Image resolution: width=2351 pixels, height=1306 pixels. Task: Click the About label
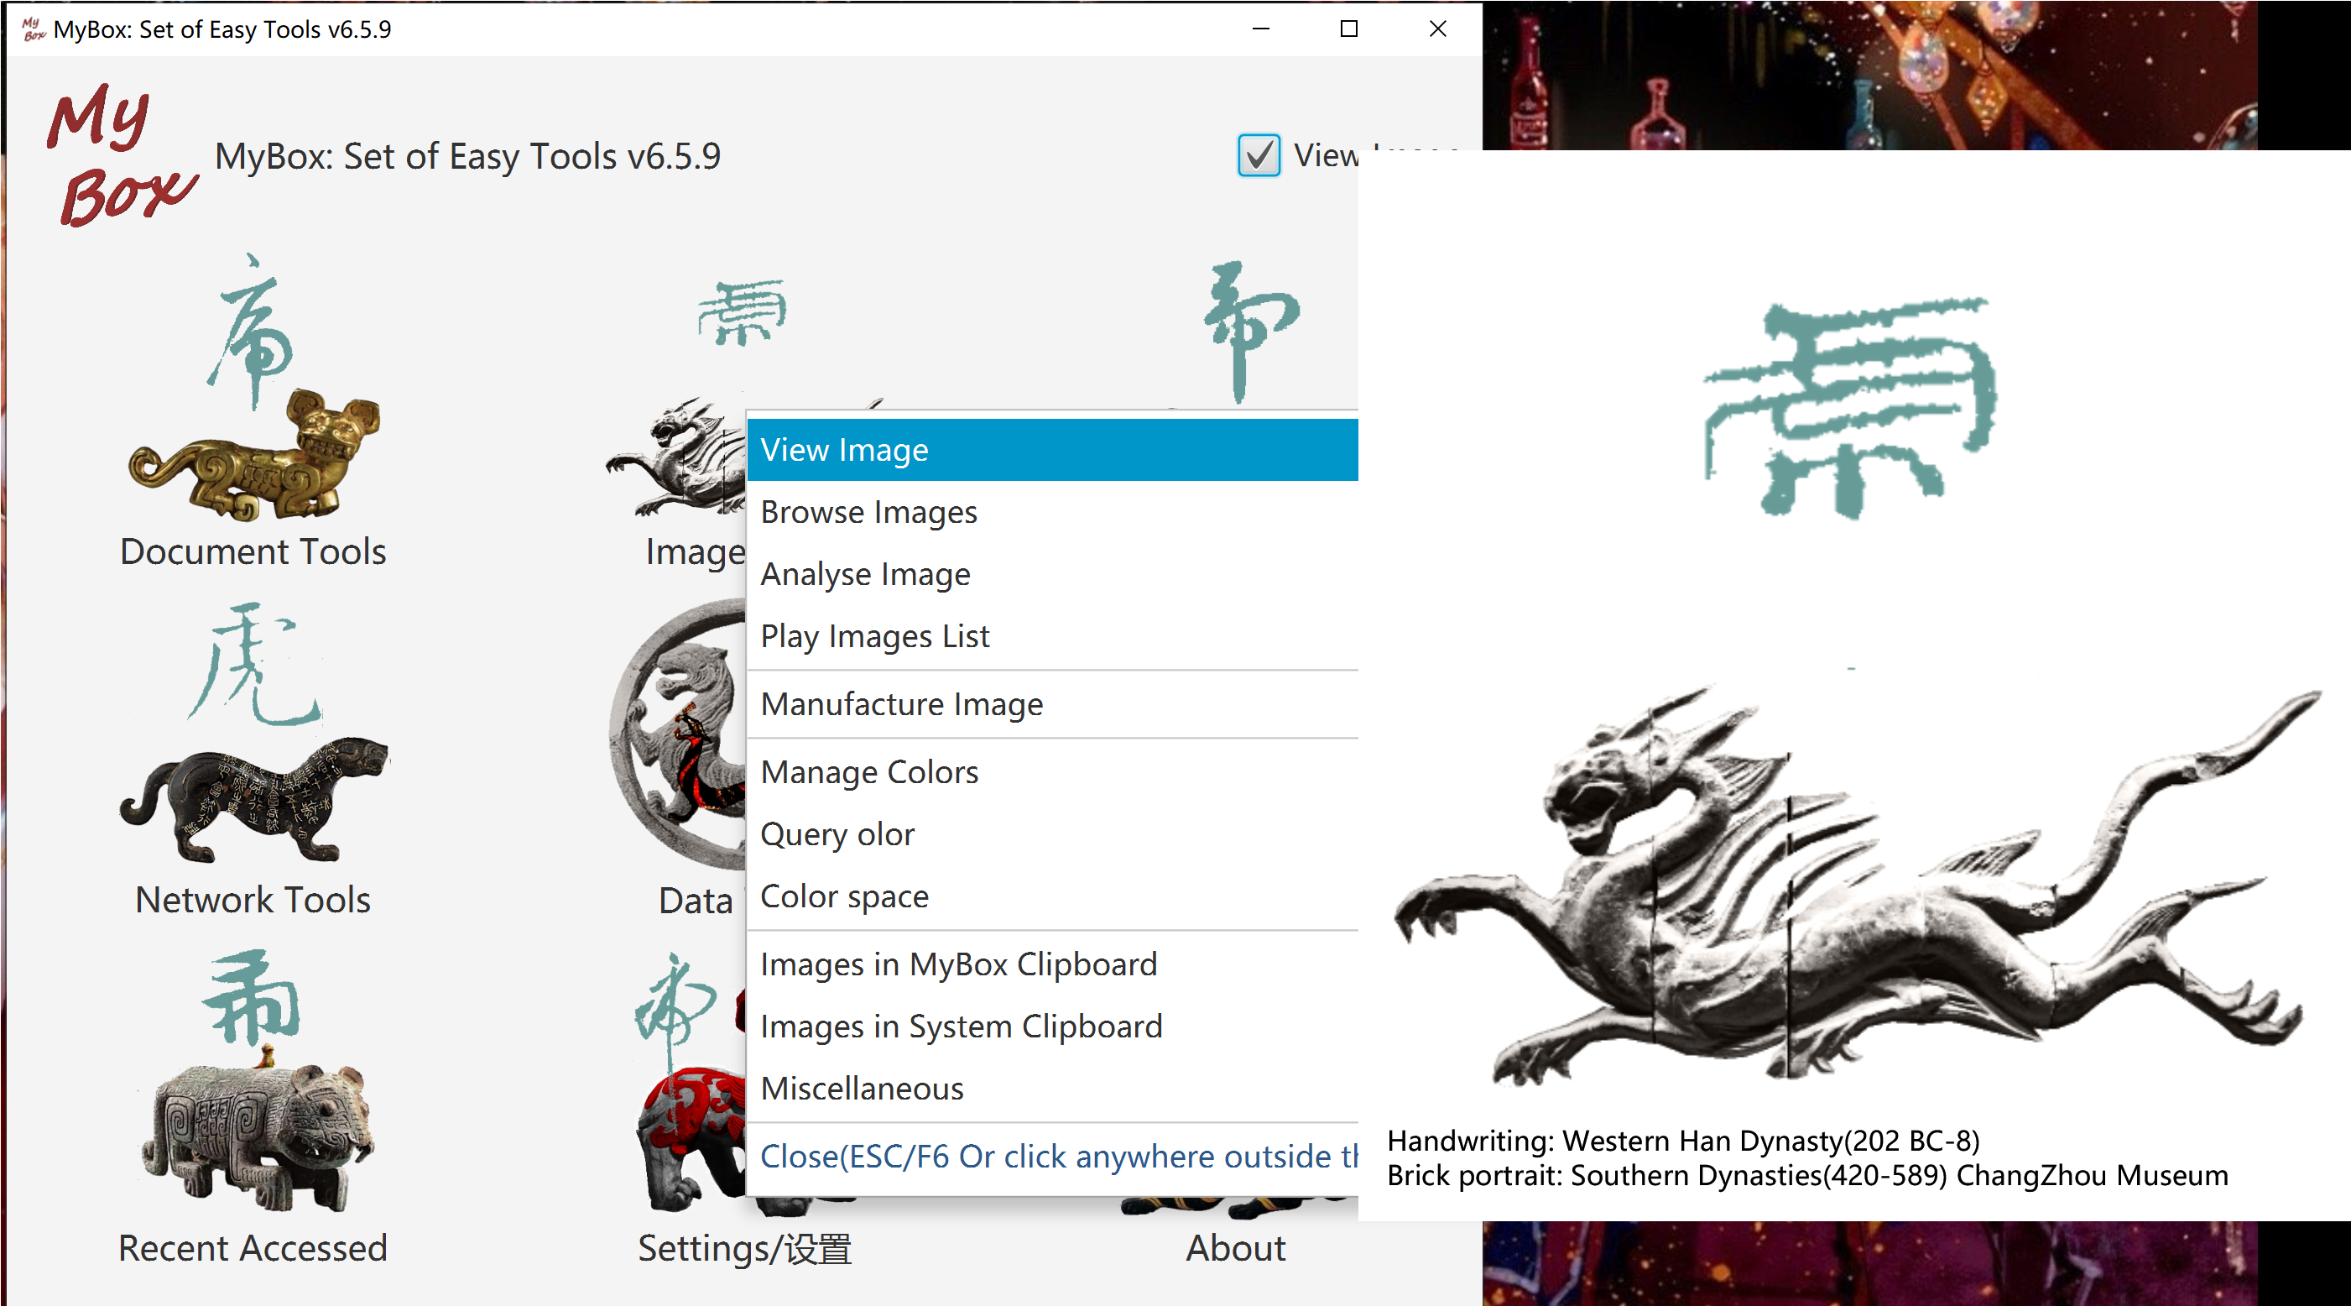pyautogui.click(x=1236, y=1247)
